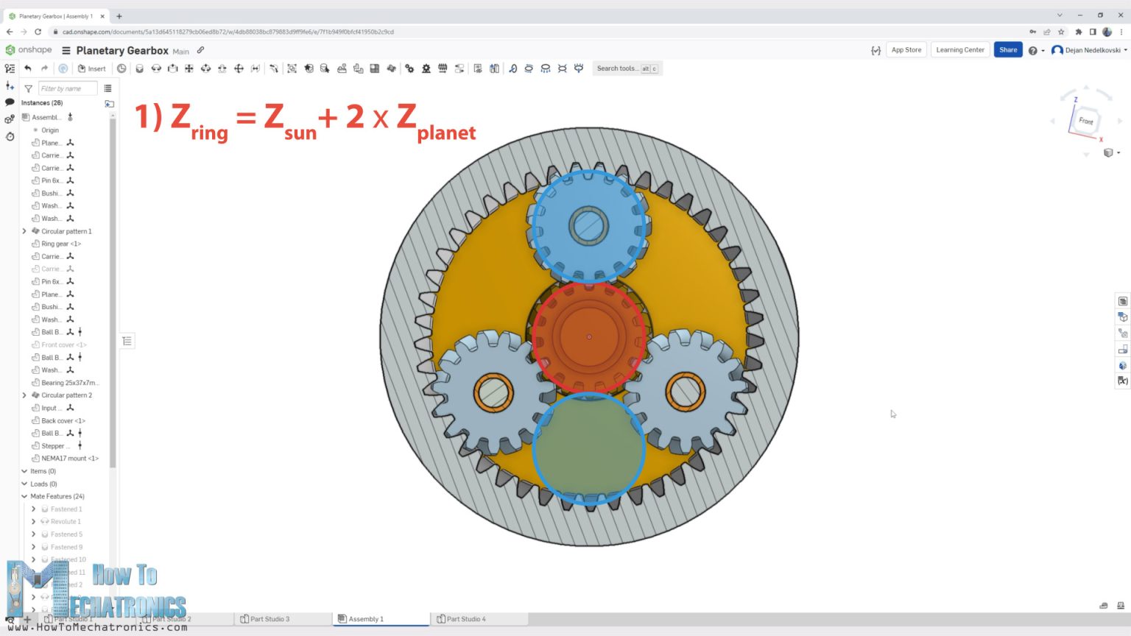The width and height of the screenshot is (1131, 636).
Task: Click the user avatar for Dejan Nedelkovski
Action: tap(1057, 49)
